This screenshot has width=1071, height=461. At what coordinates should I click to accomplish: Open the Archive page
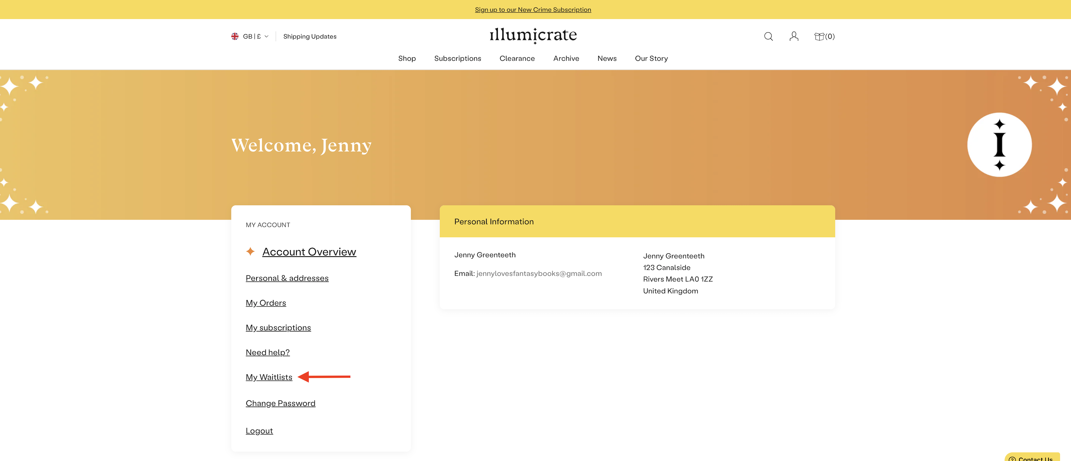coord(566,59)
